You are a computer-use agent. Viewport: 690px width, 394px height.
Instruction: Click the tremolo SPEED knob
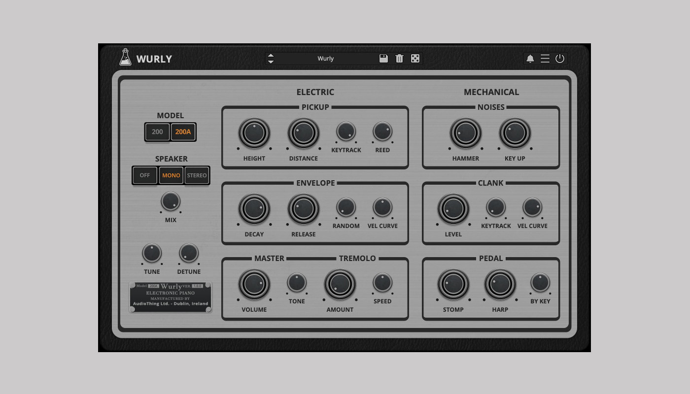382,283
